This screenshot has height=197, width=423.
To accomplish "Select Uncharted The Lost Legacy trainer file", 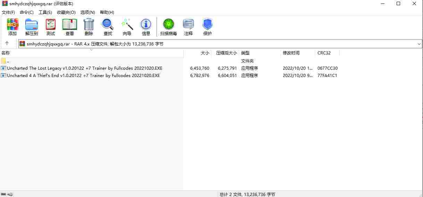I will click(85, 68).
